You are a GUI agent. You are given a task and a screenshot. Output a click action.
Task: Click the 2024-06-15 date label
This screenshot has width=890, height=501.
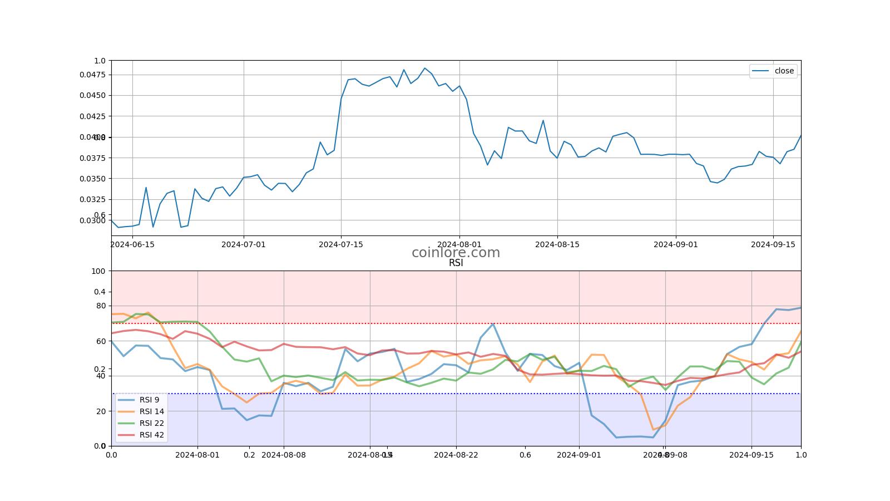(132, 244)
